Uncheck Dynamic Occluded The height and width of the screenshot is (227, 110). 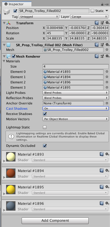[x=45, y=146]
